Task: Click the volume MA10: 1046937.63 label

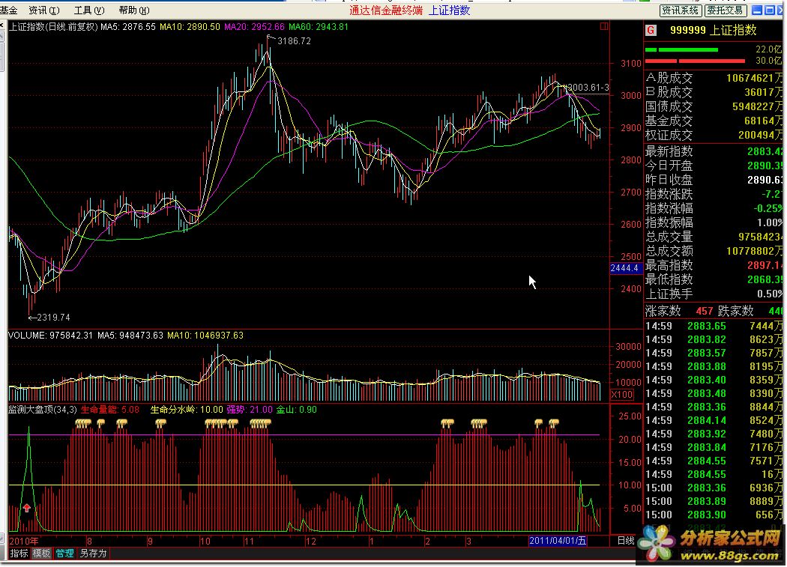Action: pos(205,336)
